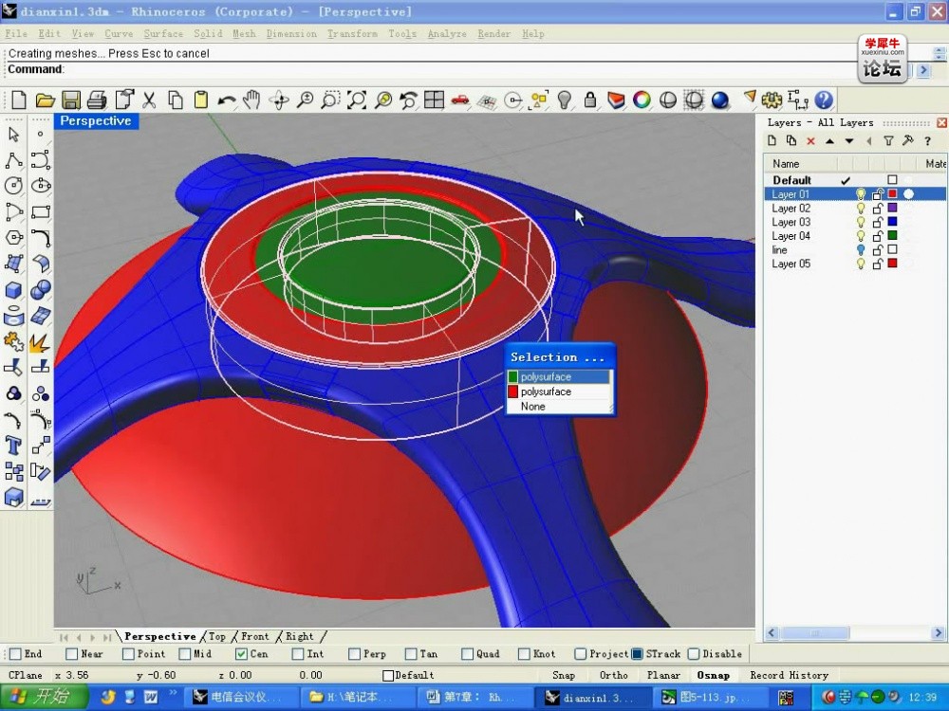Toggle the lock icon for Layer 03

(x=877, y=222)
